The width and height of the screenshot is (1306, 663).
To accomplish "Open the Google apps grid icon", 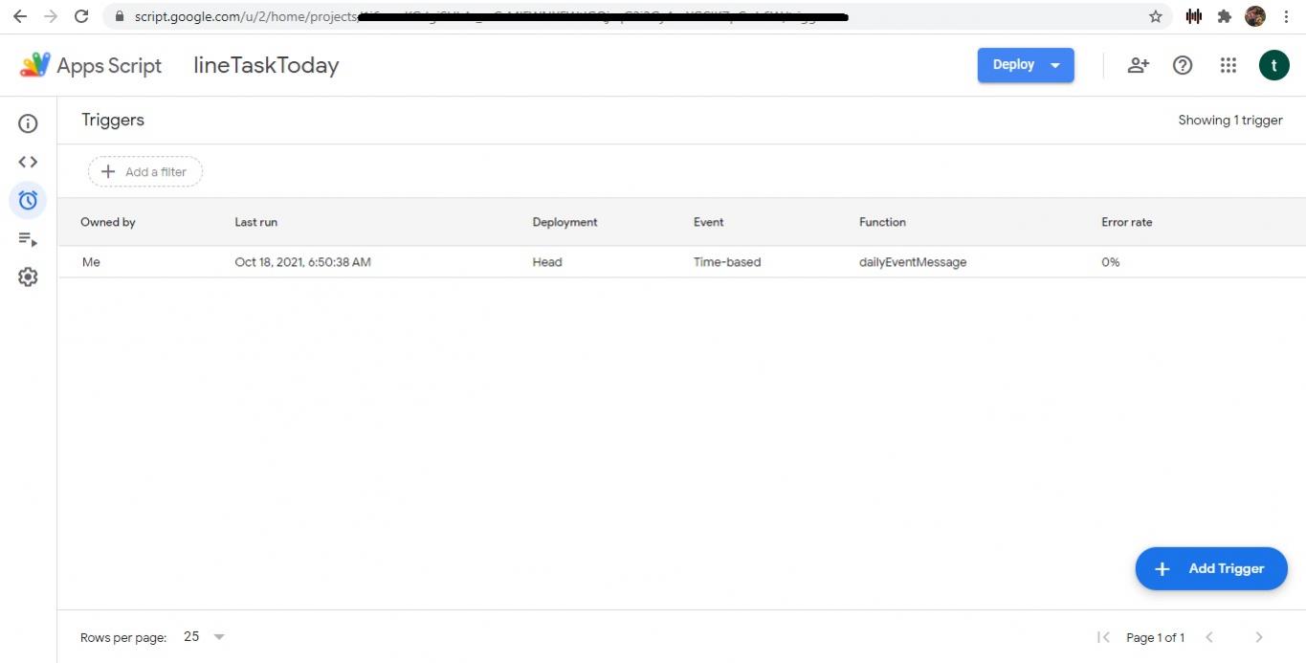I will [1229, 65].
